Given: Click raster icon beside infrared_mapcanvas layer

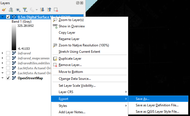Looking at the screenshot, I should [x=14, y=58].
